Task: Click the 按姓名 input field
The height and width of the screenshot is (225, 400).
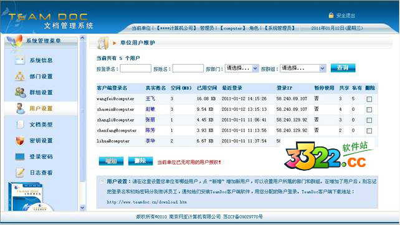Action: tap(188, 69)
